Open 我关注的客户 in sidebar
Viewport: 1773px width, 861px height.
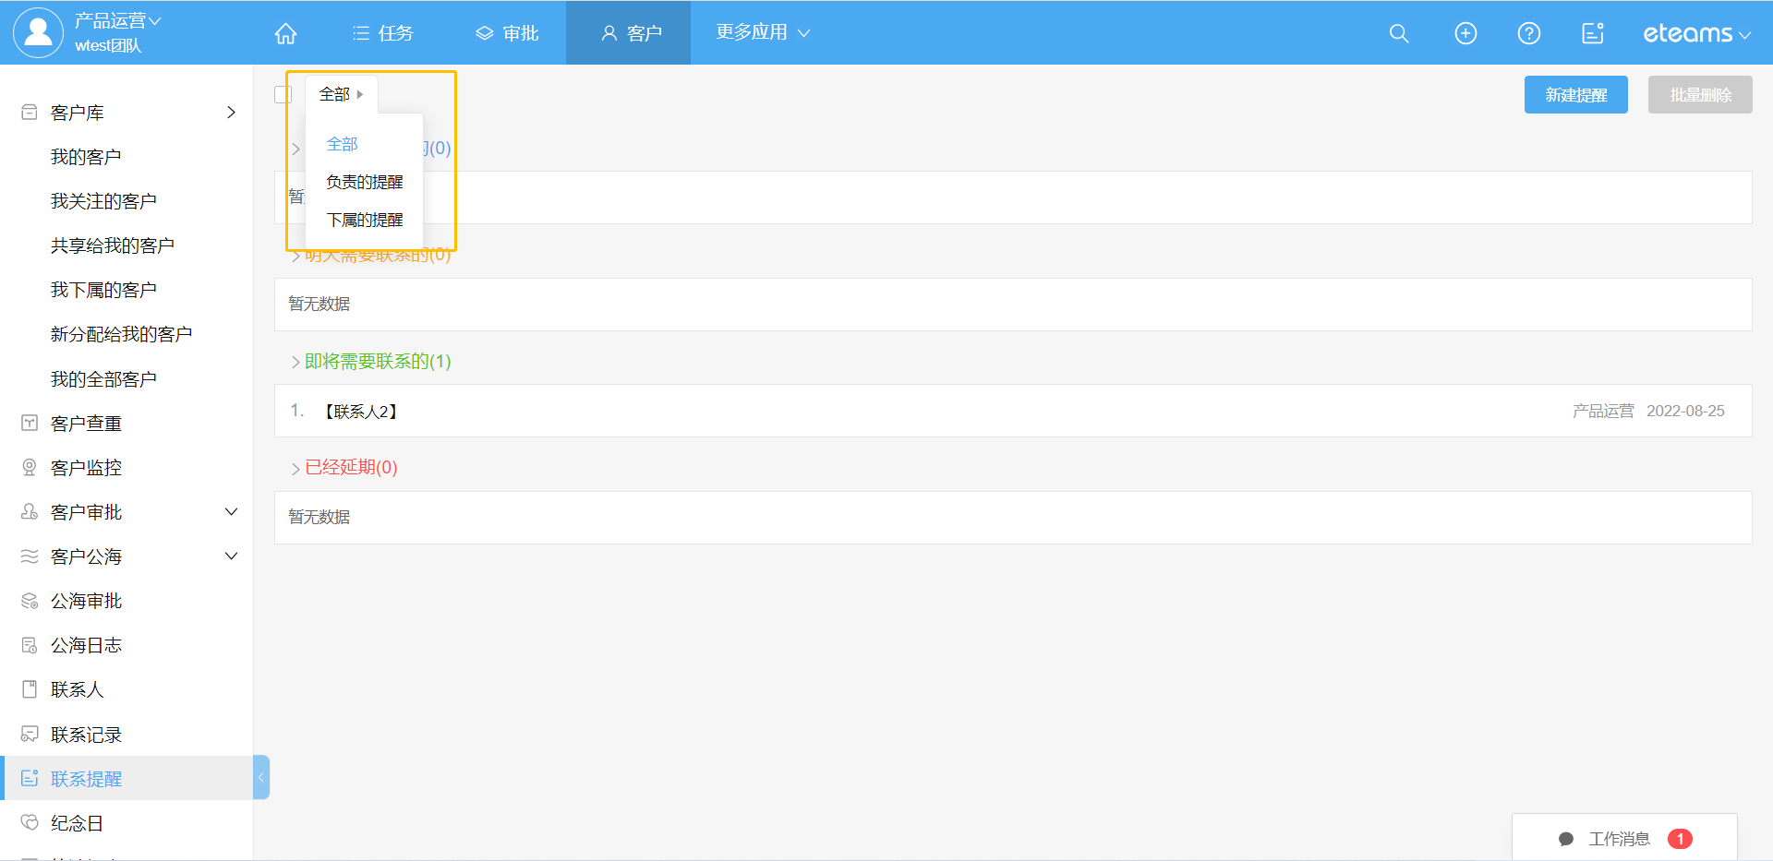[103, 201]
